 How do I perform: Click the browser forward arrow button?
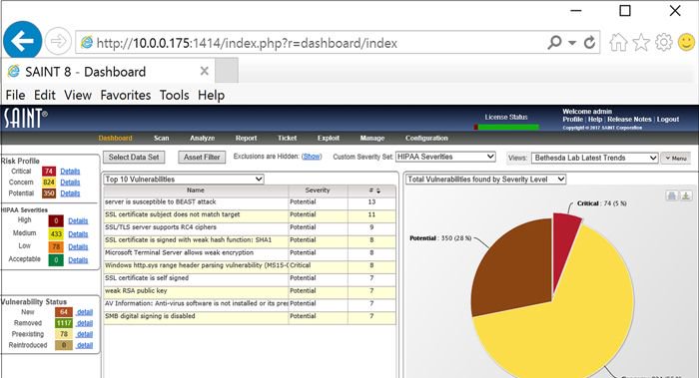(x=58, y=42)
